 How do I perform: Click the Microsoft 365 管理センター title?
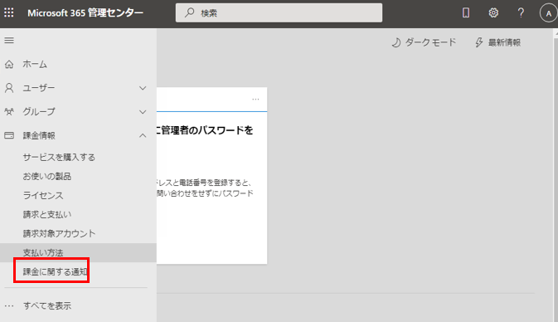click(x=85, y=12)
